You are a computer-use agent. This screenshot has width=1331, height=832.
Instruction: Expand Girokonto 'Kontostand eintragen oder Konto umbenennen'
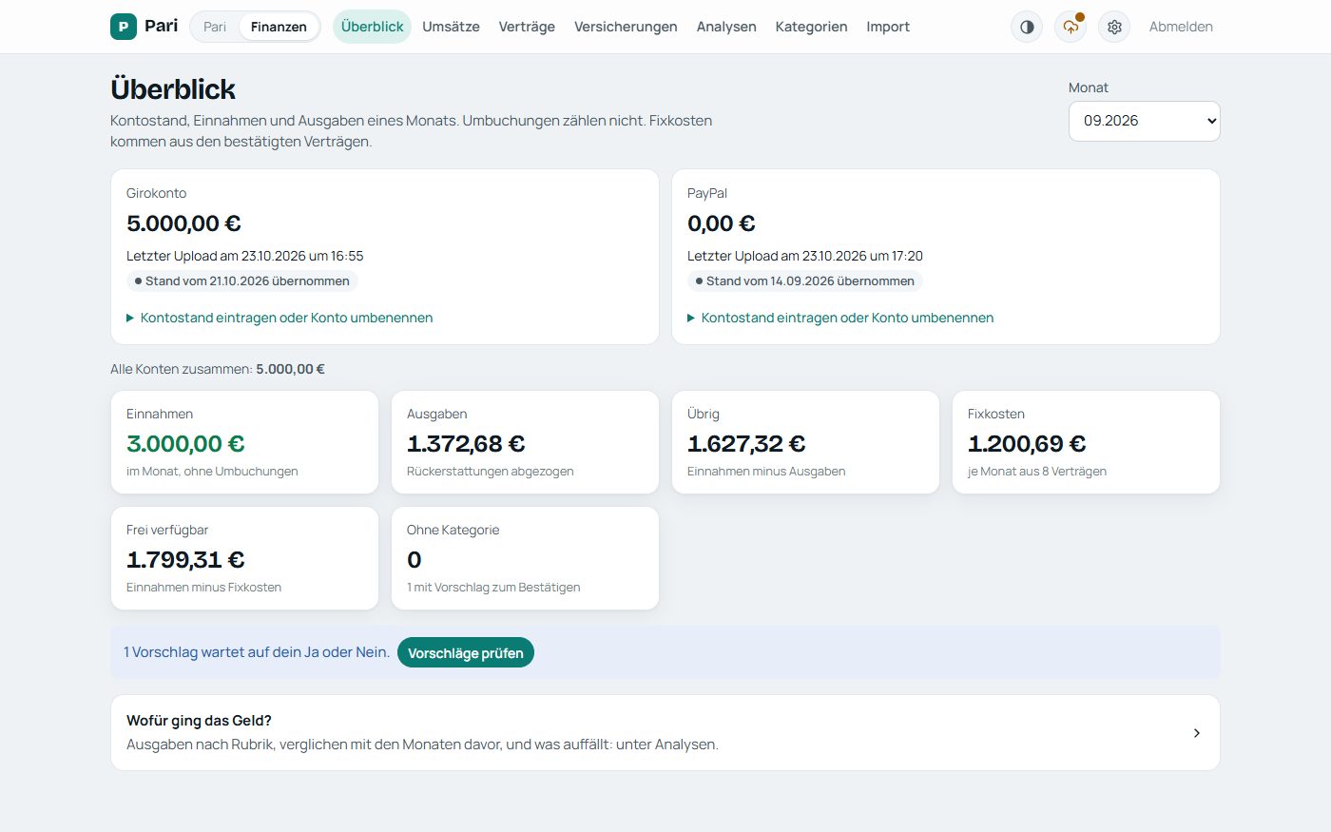[x=280, y=318]
